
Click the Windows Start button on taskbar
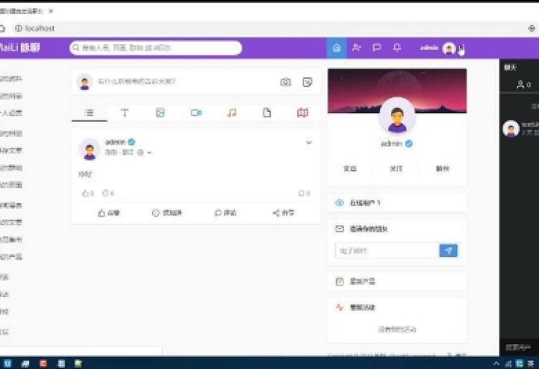[x=6, y=364]
